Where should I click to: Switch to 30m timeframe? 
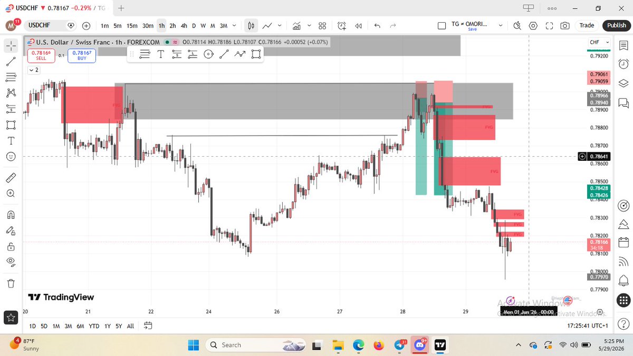pyautogui.click(x=148, y=25)
